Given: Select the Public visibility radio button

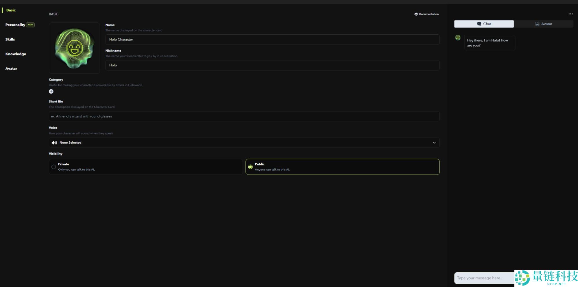Looking at the screenshot, I should [x=250, y=167].
